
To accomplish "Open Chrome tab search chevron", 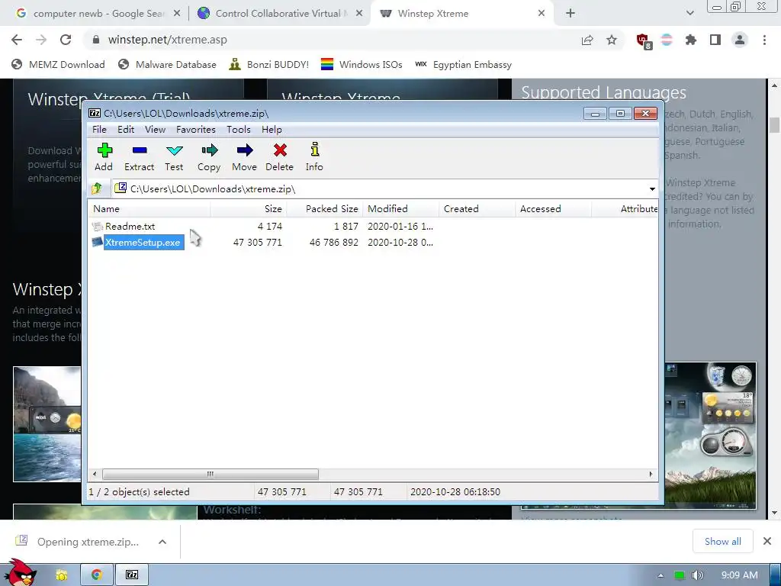I will pos(689,14).
